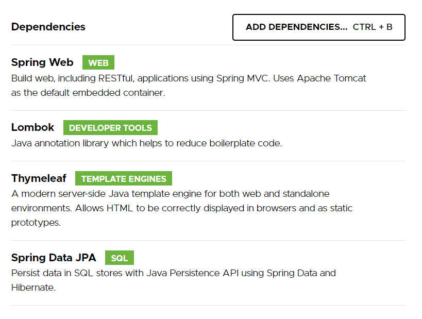Image resolution: width=422 pixels, height=319 pixels.
Task: Click the green SQL category tag
Action: pyautogui.click(x=119, y=258)
